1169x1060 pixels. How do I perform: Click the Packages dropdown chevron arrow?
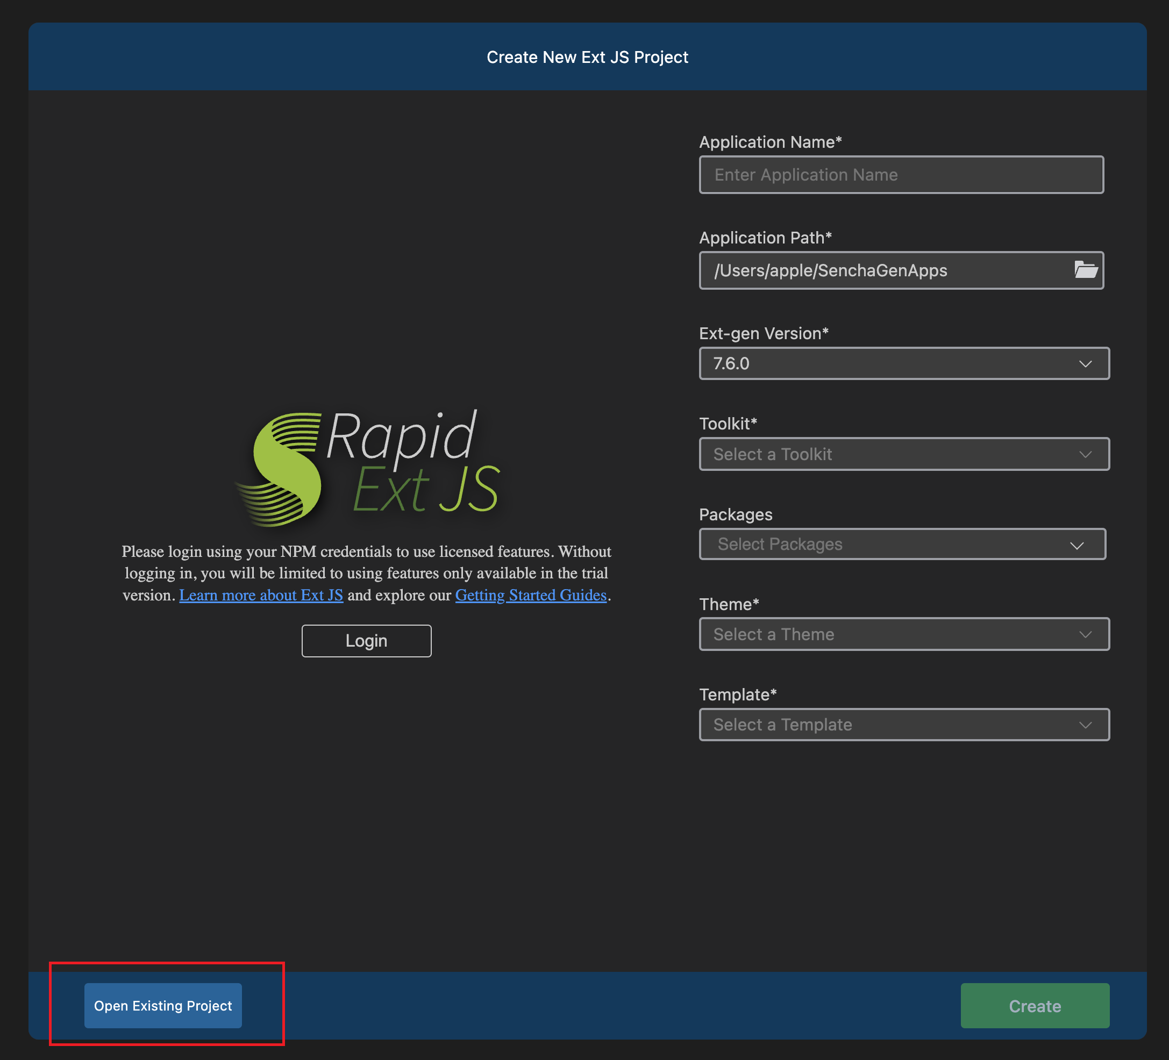pyautogui.click(x=1077, y=546)
